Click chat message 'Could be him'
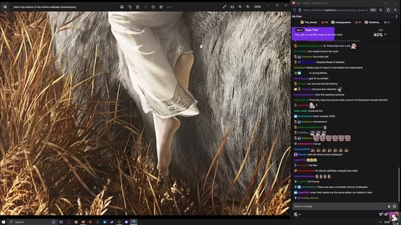The image size is (401, 225). [315, 111]
